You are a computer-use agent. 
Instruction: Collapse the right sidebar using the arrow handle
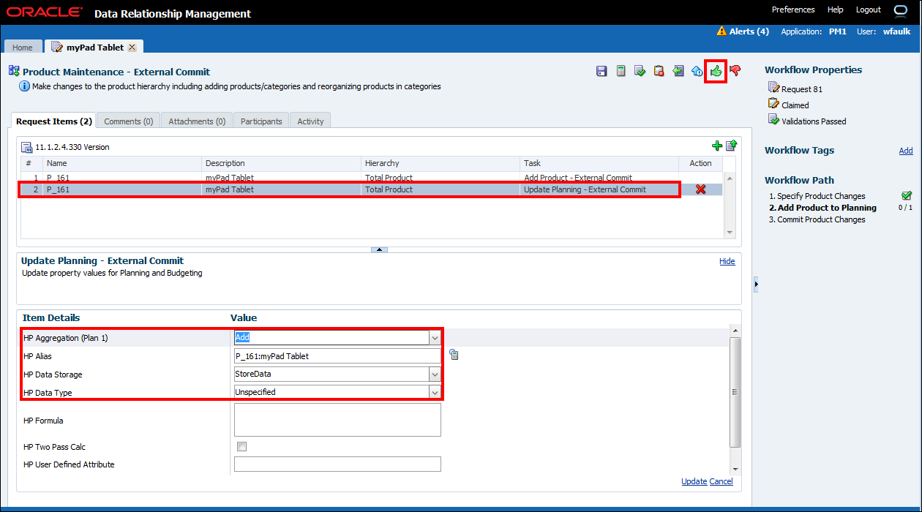756,283
